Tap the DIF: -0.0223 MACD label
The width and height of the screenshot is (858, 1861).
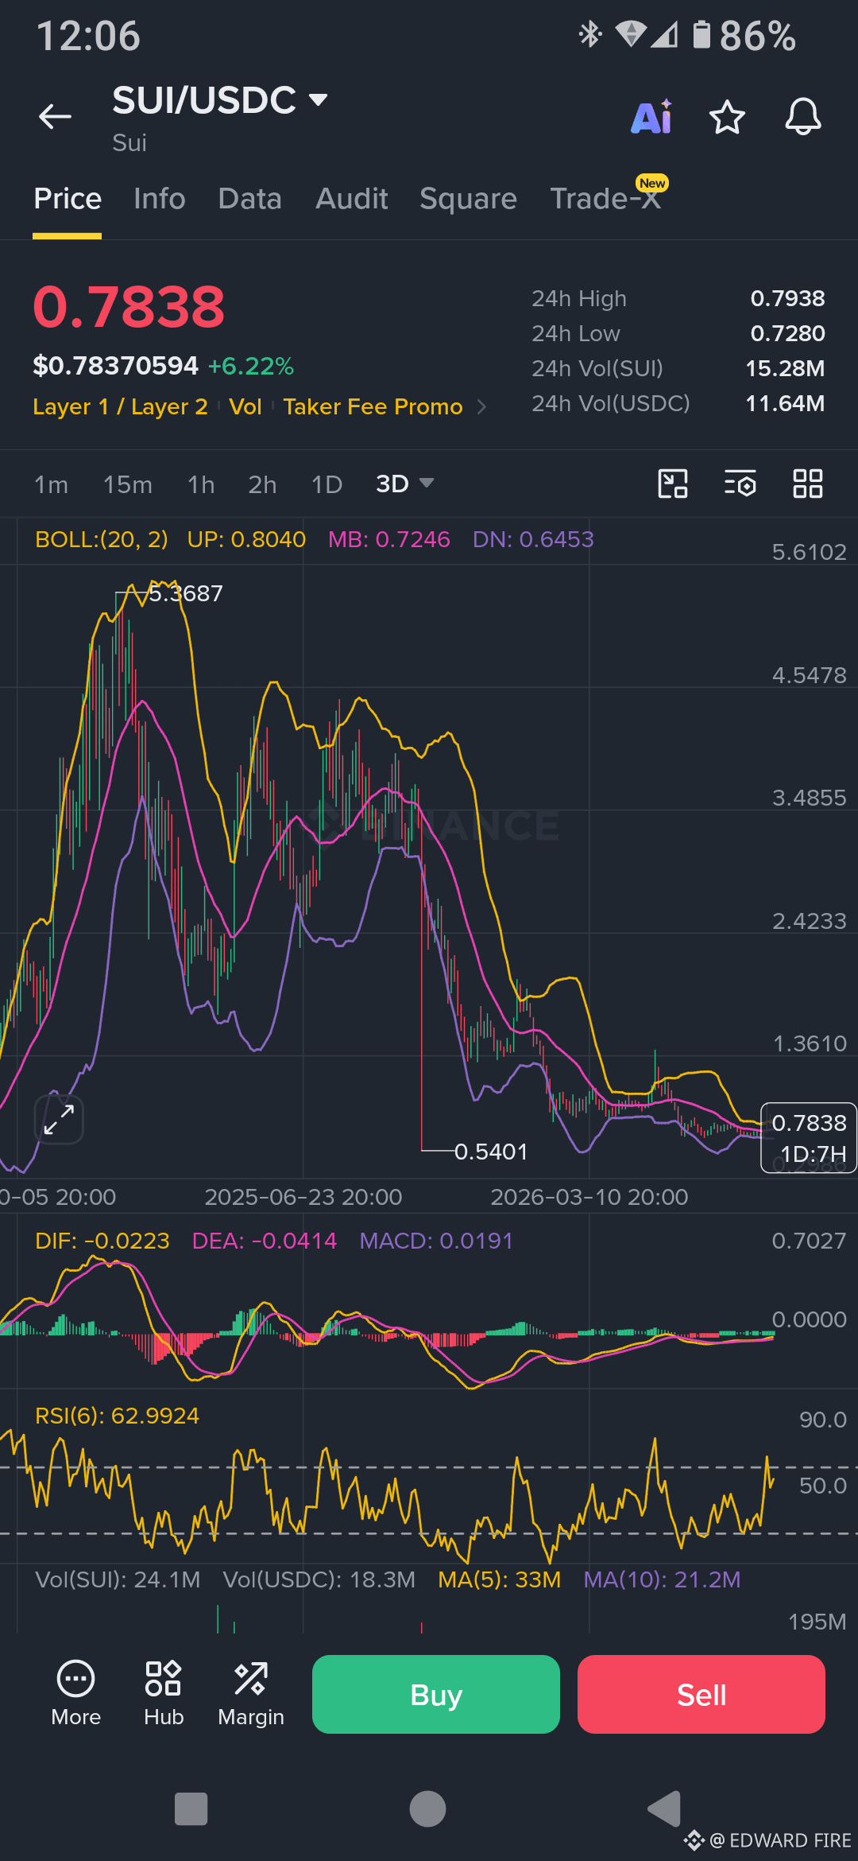click(102, 1241)
